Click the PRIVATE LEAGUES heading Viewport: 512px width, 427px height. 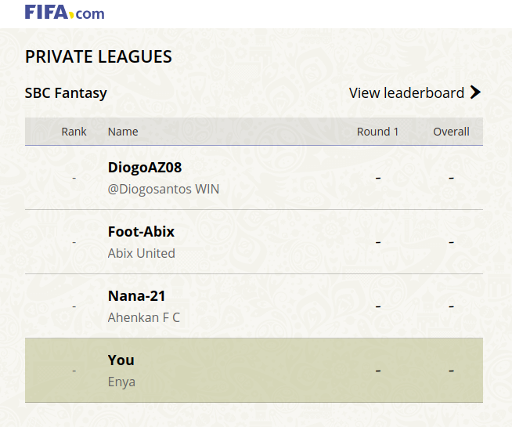coord(99,56)
